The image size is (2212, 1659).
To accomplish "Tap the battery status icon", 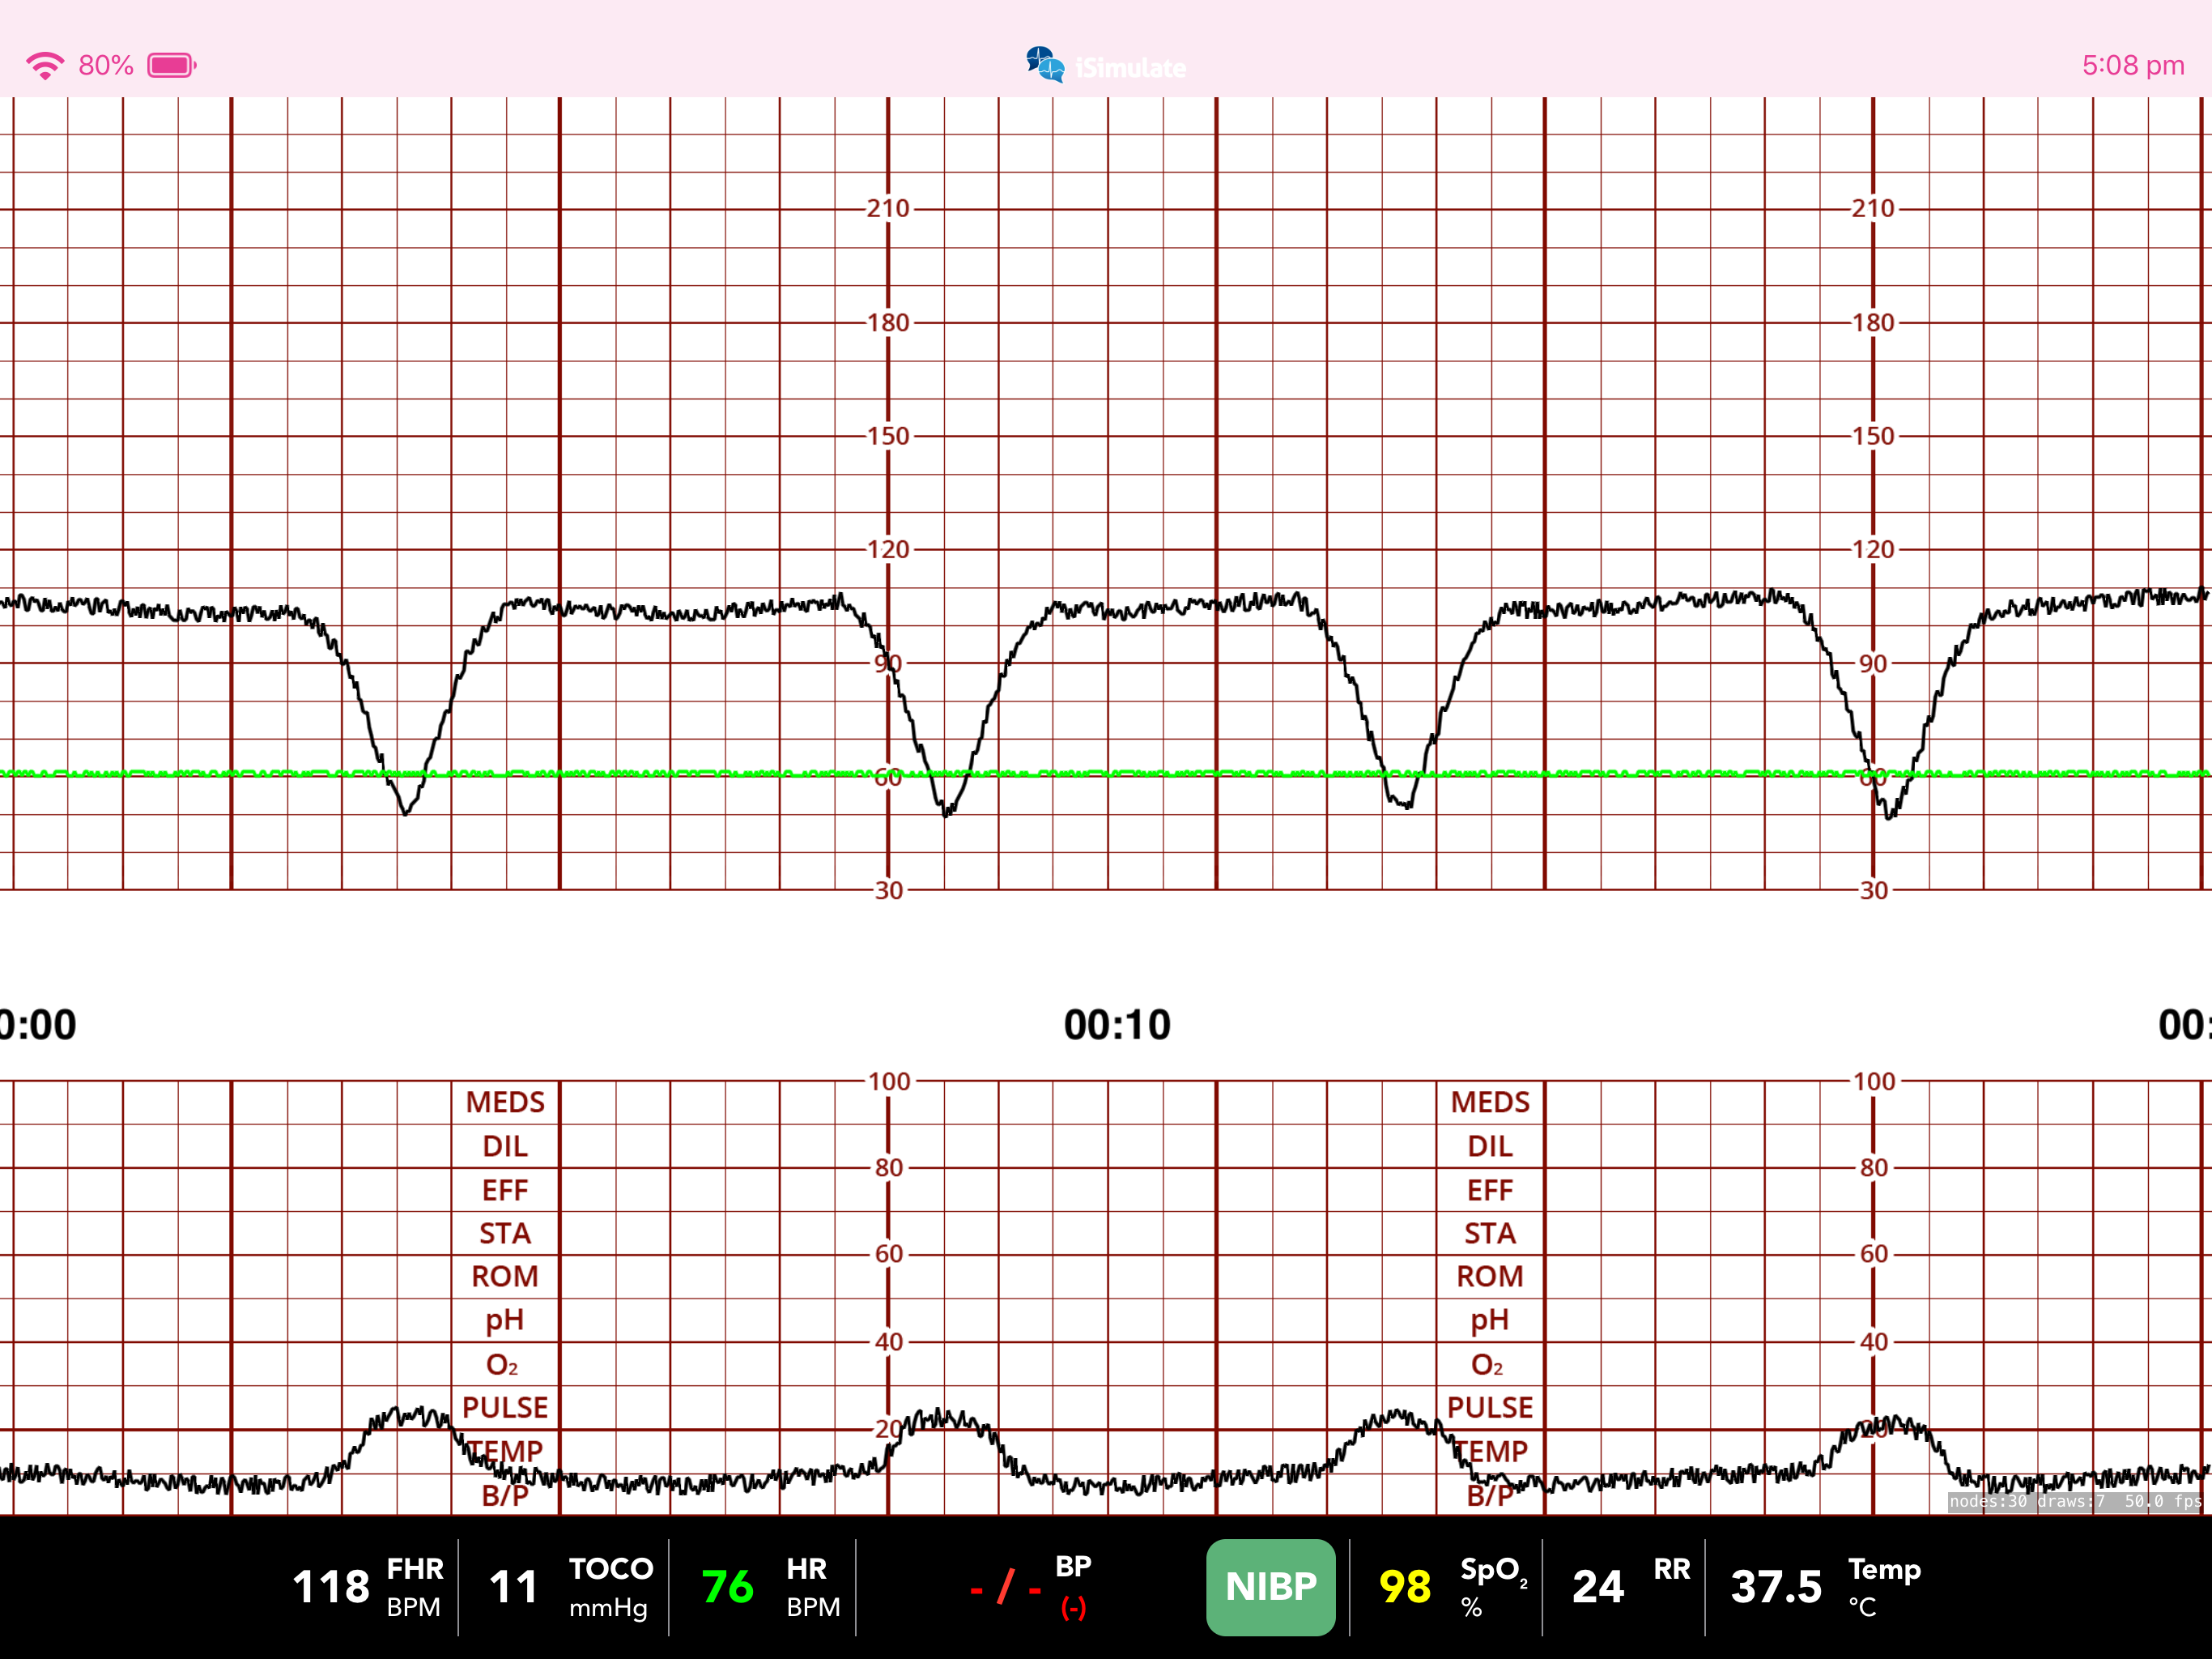I will pos(171,66).
